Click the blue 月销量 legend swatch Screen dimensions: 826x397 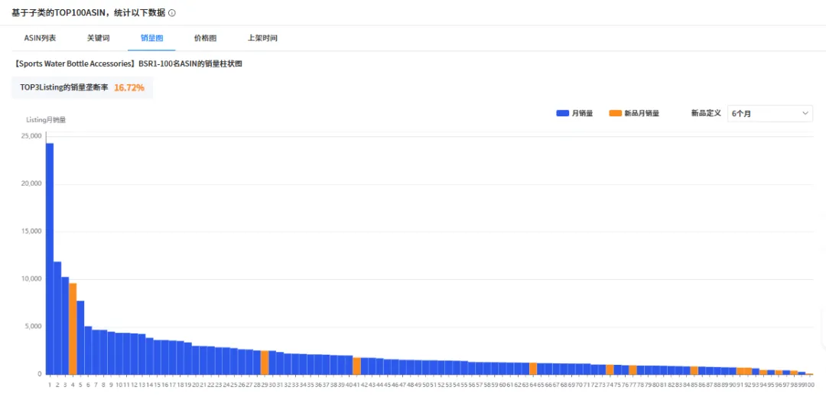563,113
